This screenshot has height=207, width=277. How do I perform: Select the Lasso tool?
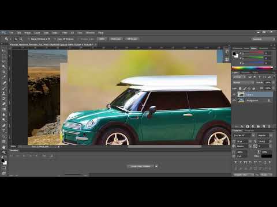point(3,61)
